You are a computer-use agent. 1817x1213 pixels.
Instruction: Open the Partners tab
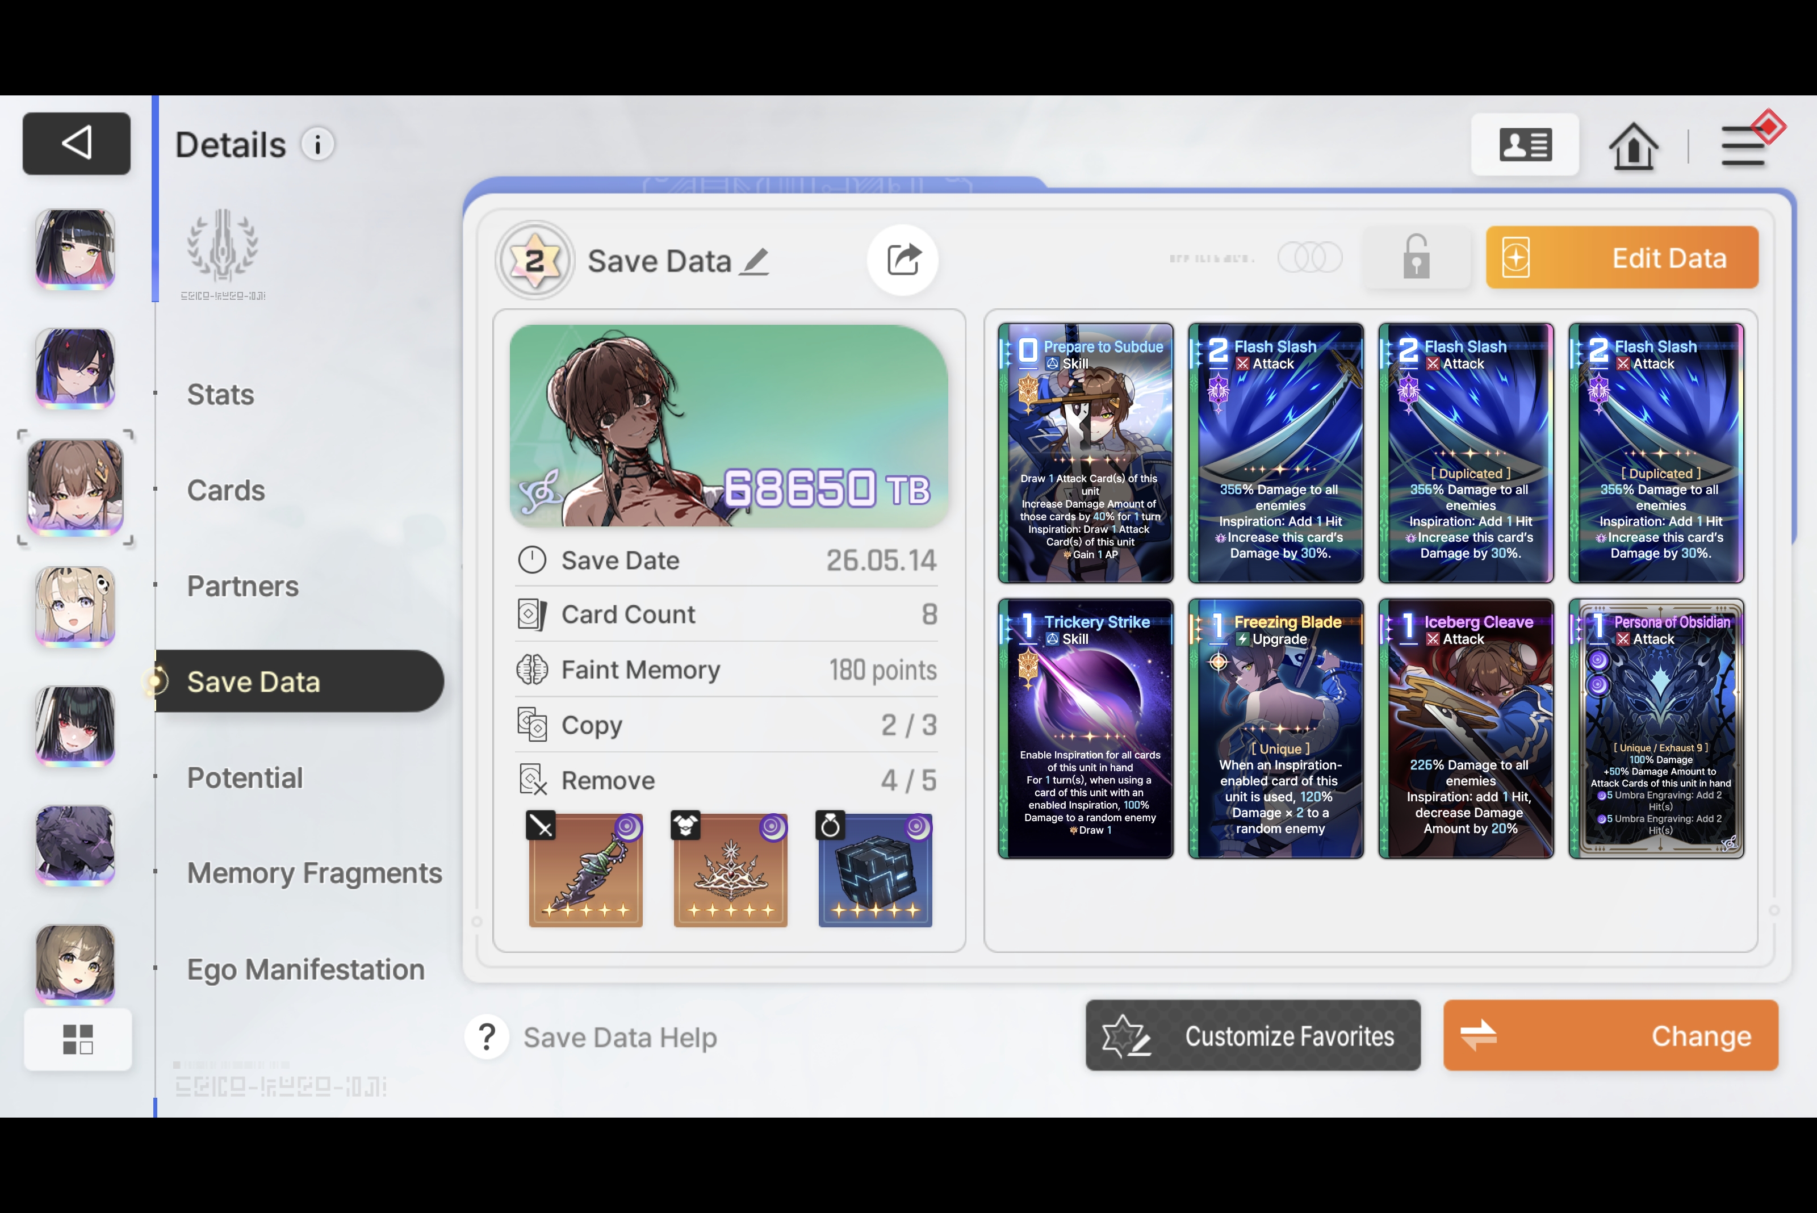tap(243, 587)
